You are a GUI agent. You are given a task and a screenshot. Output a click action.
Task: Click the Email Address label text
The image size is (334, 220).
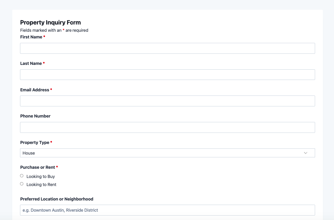point(35,90)
